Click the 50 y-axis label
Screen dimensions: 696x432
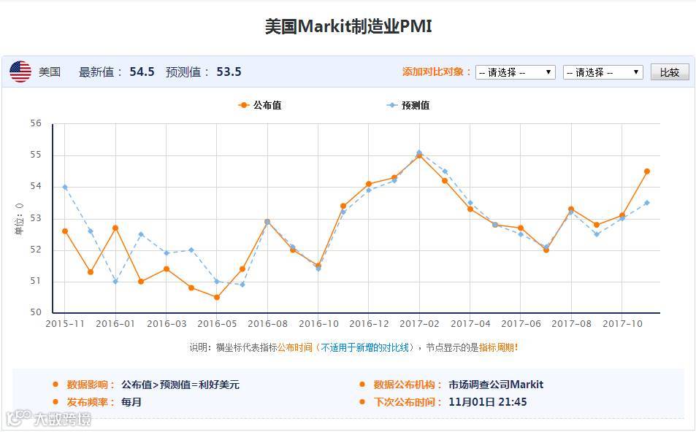(x=36, y=312)
